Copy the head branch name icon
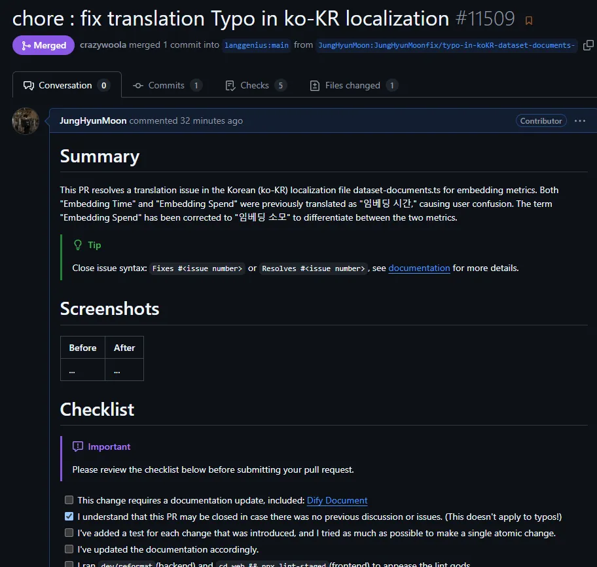The image size is (597, 567). pos(588,45)
